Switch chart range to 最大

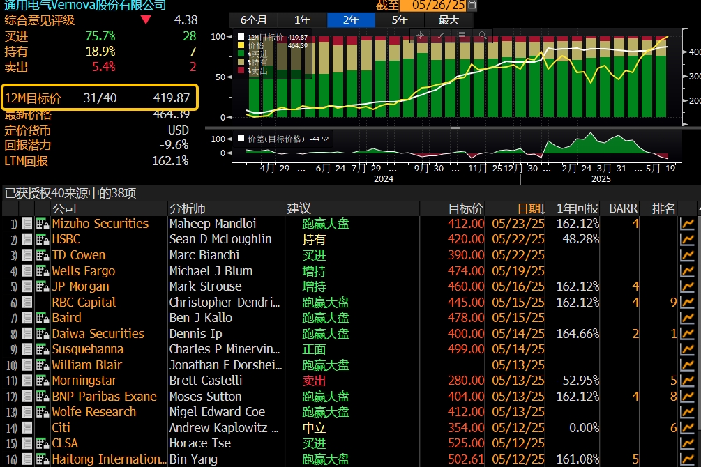coord(449,20)
